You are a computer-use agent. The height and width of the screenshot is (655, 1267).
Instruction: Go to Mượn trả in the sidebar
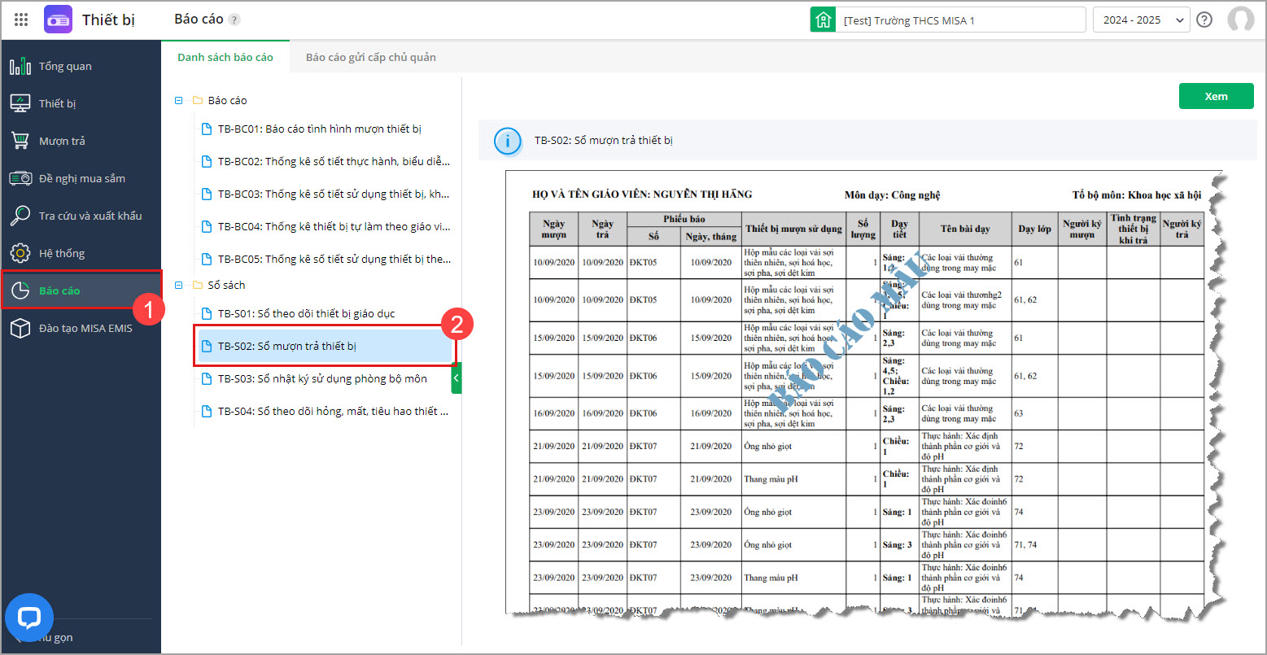point(62,141)
